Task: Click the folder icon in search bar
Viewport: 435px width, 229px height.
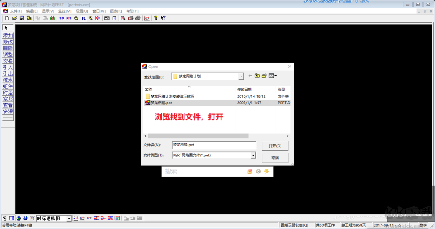Action: click(x=250, y=171)
